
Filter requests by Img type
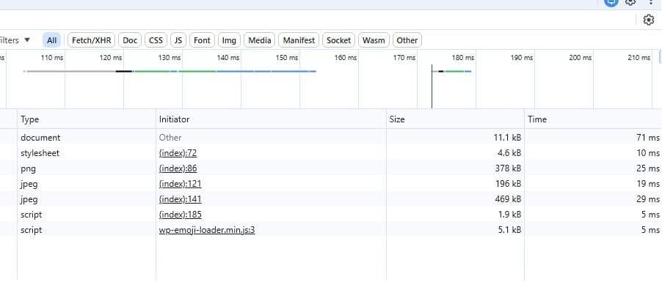229,40
